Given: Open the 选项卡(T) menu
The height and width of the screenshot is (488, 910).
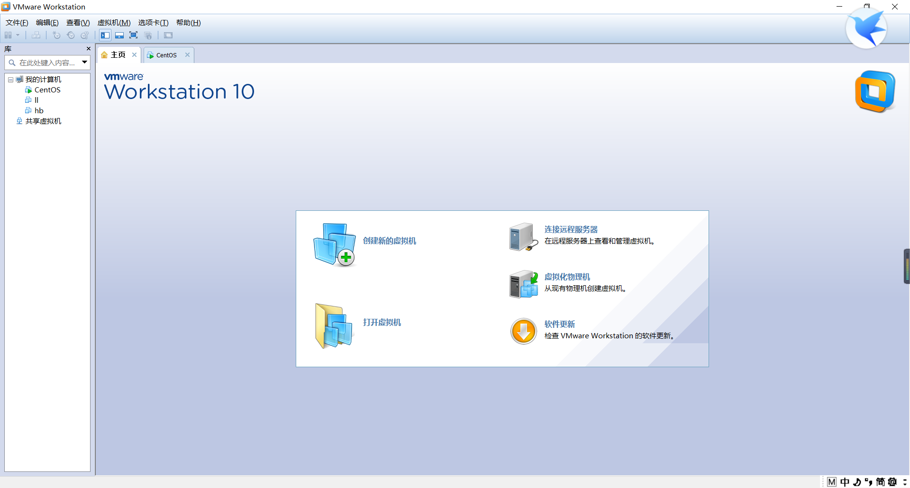Looking at the screenshot, I should pyautogui.click(x=154, y=23).
